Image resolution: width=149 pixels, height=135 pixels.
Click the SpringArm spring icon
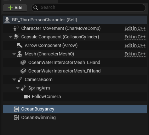tap(23, 88)
